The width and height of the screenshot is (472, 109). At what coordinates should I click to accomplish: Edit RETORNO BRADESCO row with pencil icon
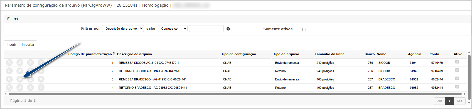click(20, 88)
